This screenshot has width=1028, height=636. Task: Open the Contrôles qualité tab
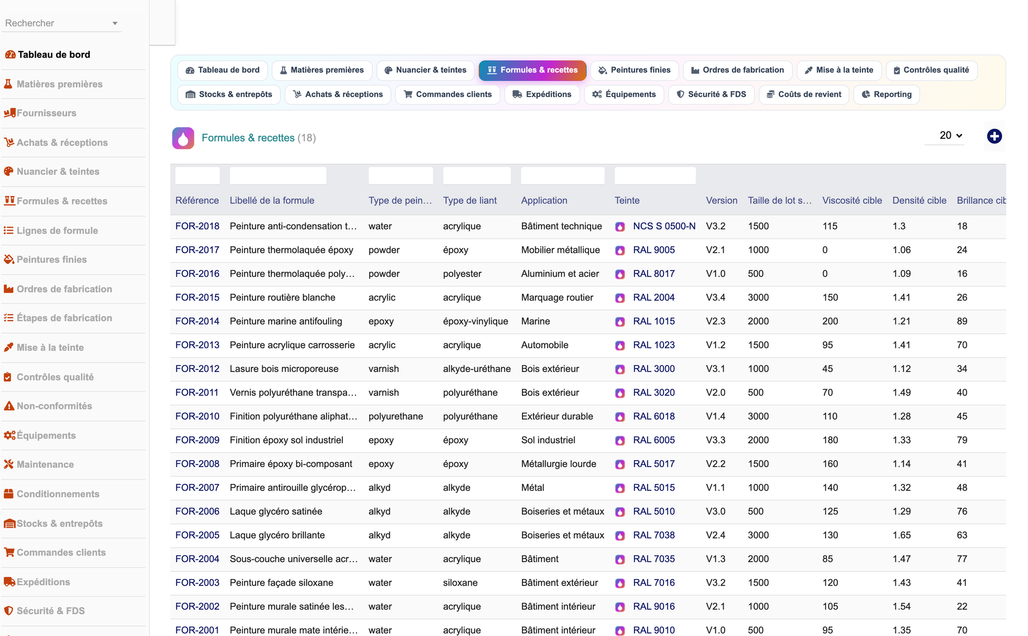click(x=931, y=70)
